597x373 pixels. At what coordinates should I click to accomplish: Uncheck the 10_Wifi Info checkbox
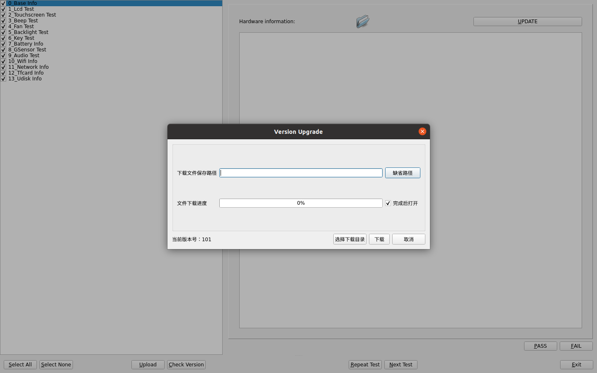3,61
